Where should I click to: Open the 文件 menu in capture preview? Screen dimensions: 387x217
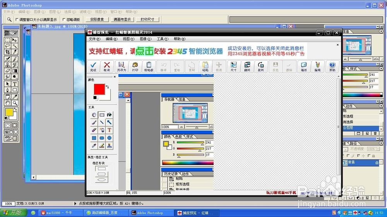(94, 39)
